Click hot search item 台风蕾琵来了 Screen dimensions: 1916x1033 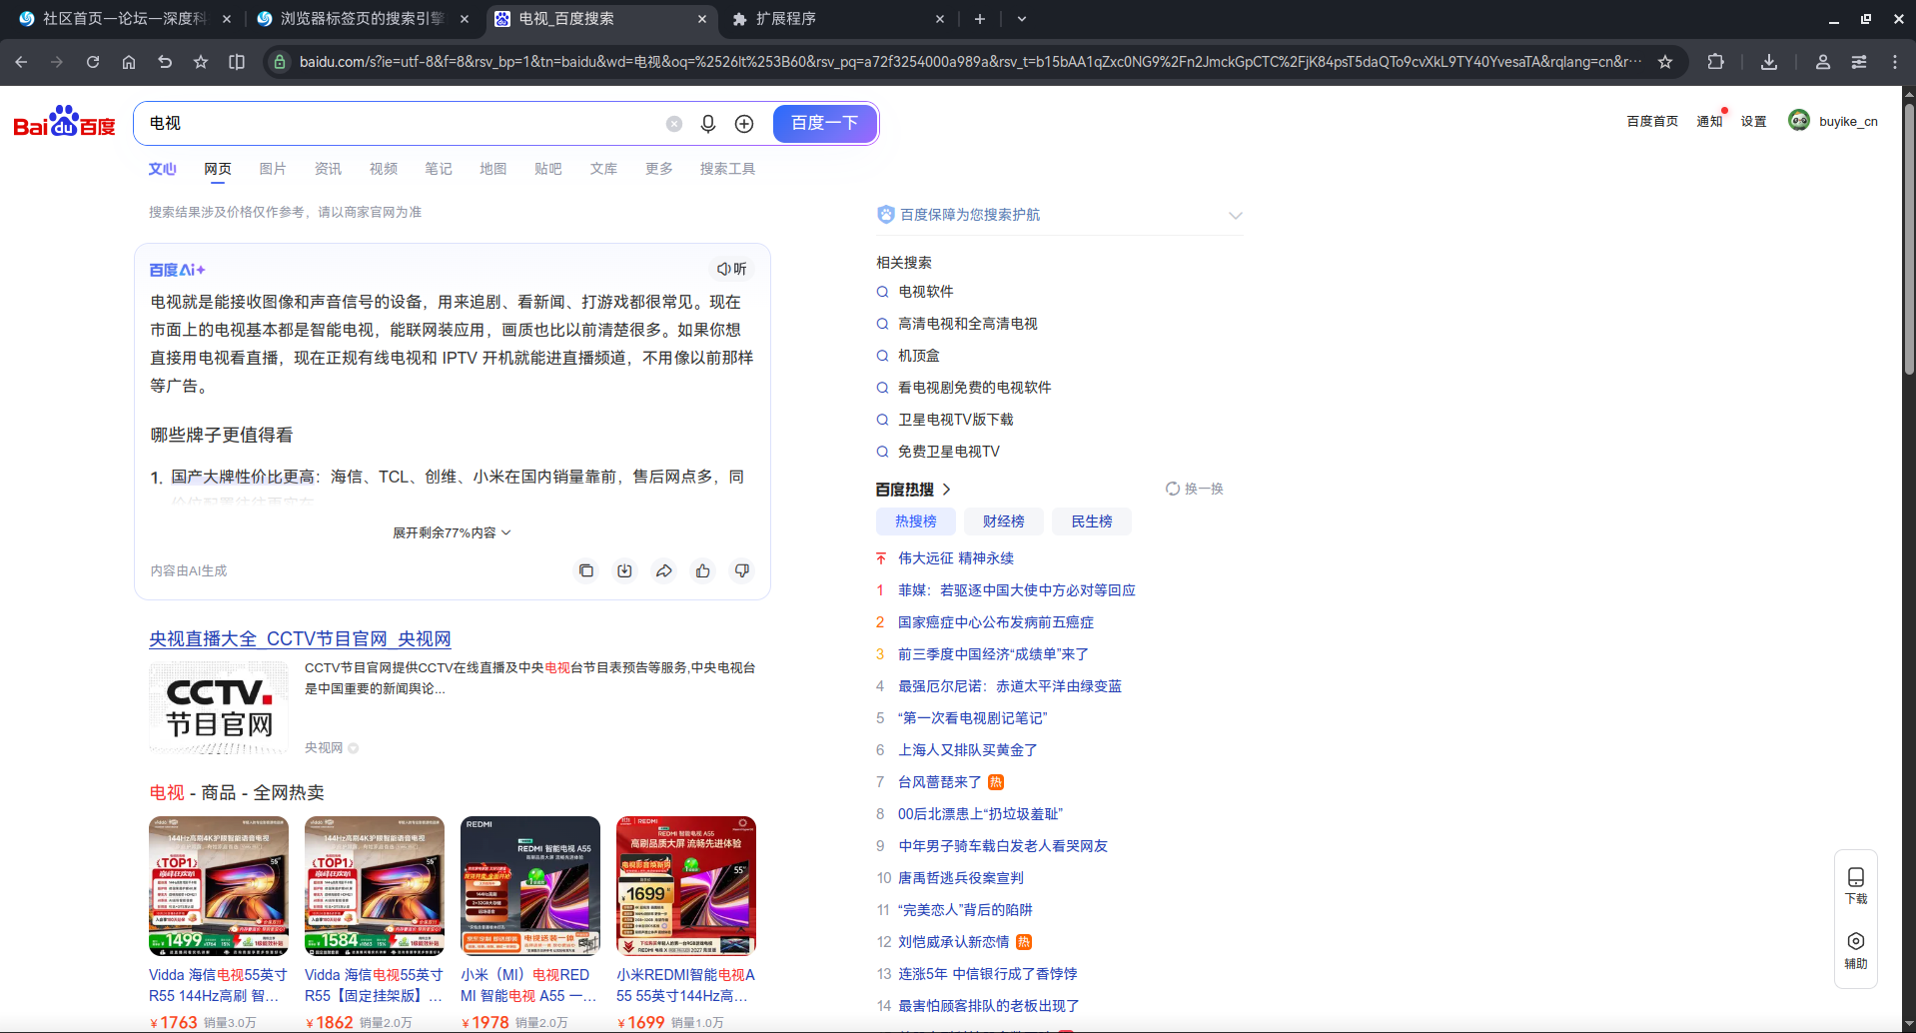tap(940, 782)
